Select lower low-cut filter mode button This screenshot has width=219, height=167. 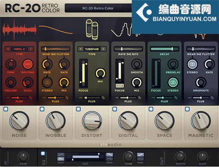coord(61,159)
